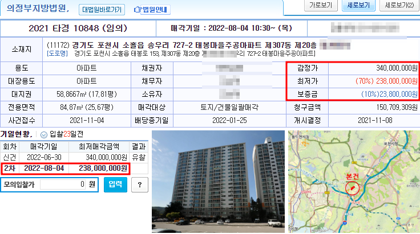Click the 의정부지방법원 court name heading

coord(38,9)
